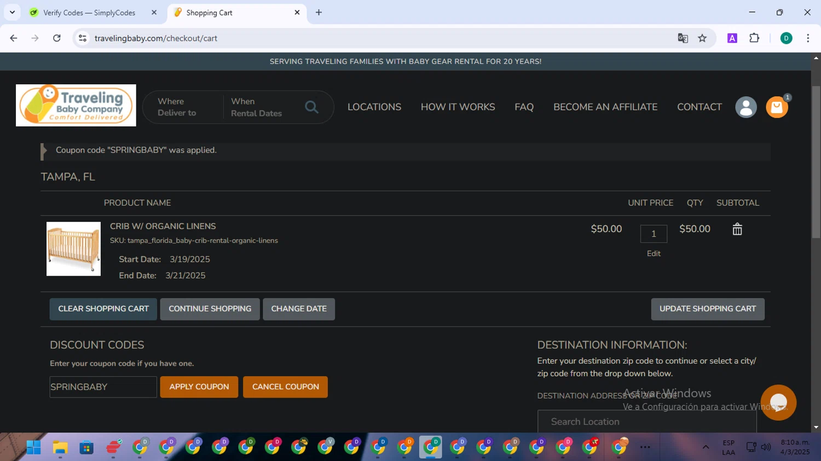Open File Explorer from the taskbar
Viewport: 821px width, 461px height.
[x=60, y=447]
